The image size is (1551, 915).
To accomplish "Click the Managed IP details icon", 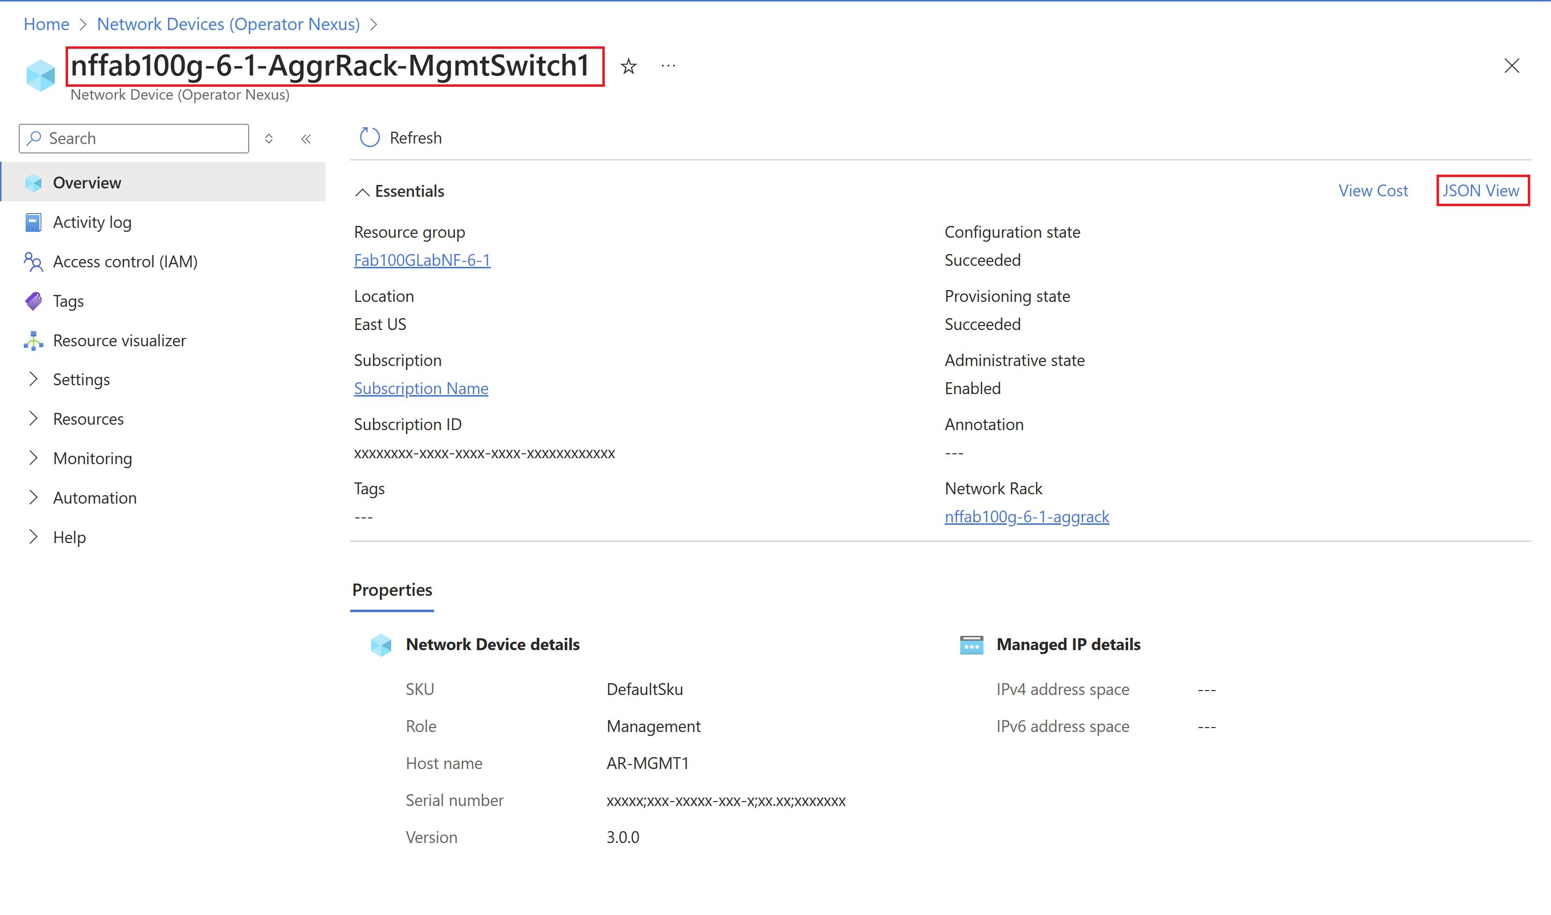I will [971, 644].
